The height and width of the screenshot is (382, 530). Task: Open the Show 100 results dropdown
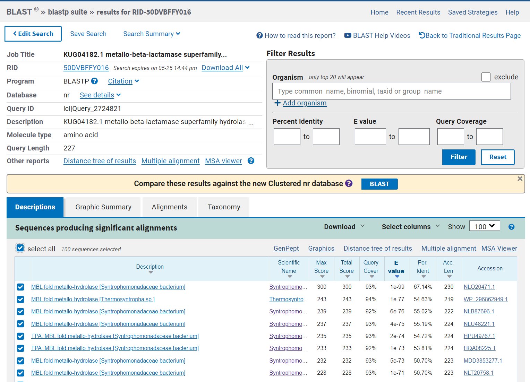[x=485, y=226]
